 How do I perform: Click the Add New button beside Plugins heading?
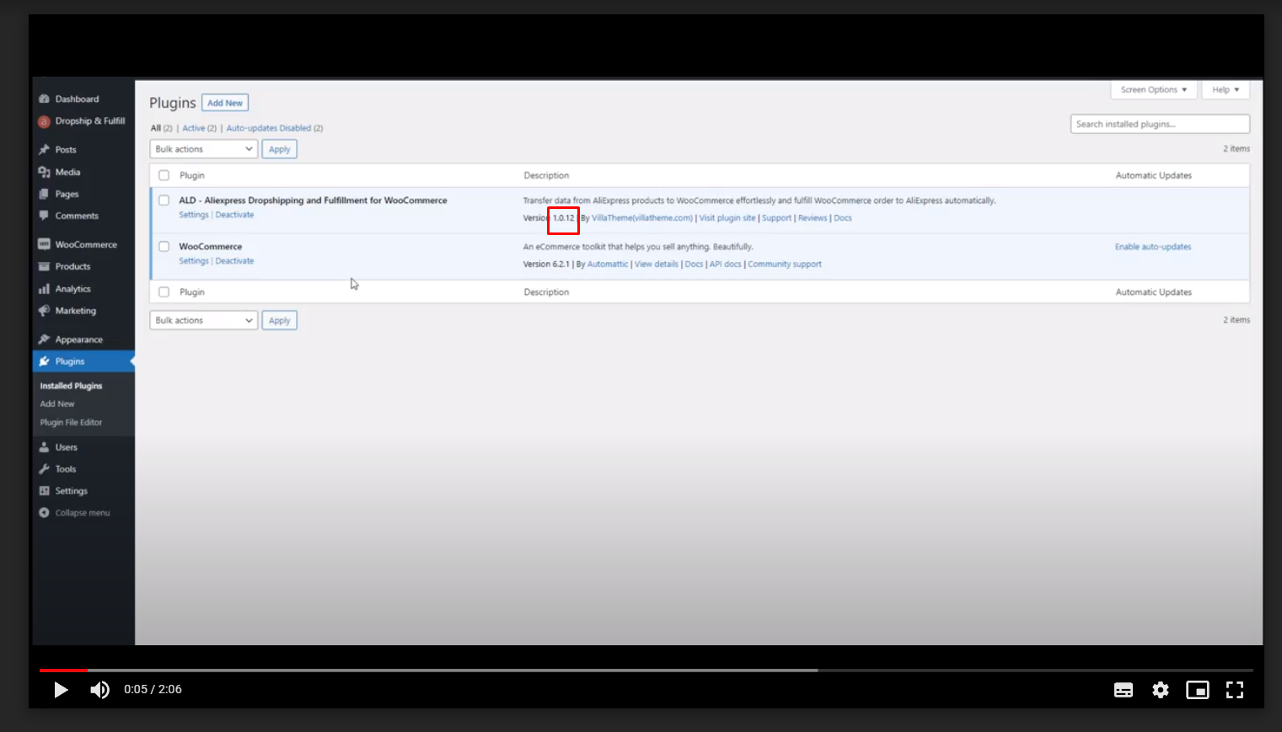pyautogui.click(x=225, y=103)
